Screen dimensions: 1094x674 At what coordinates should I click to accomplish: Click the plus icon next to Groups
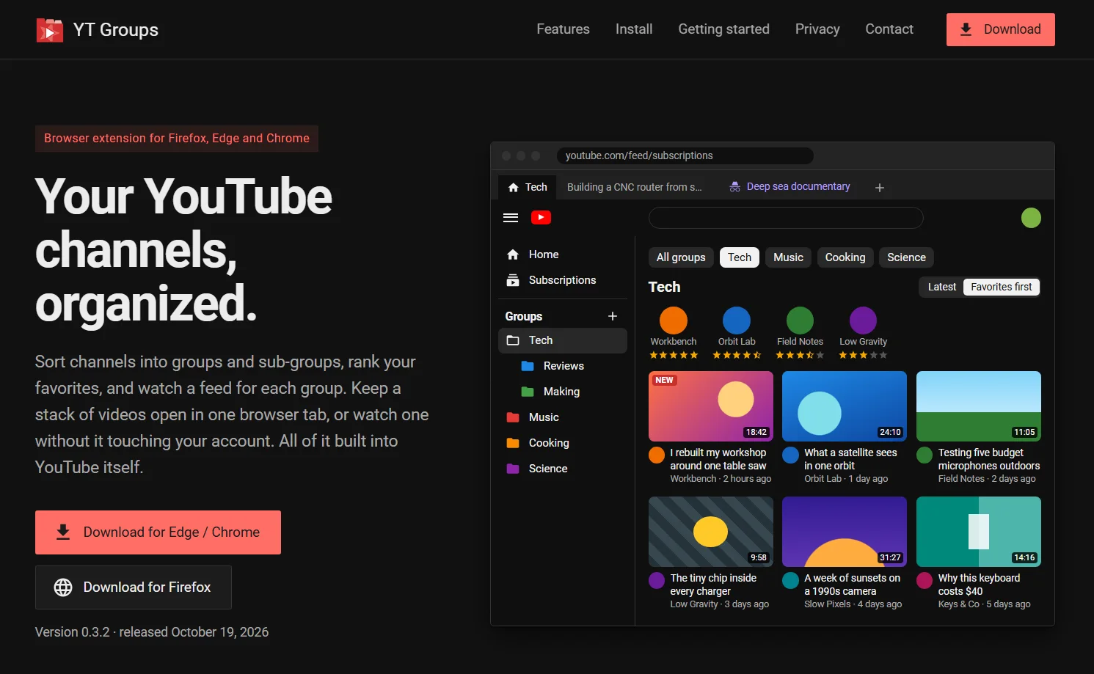click(613, 316)
